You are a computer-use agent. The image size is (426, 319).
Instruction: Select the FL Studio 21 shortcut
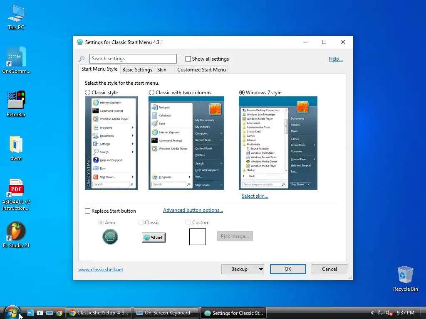click(16, 235)
